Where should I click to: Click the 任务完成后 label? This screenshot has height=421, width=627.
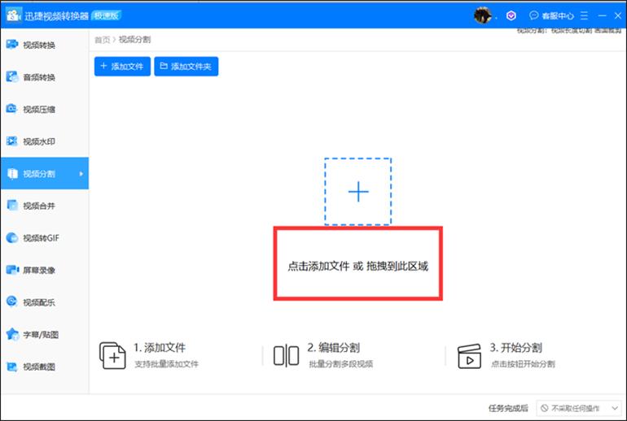tap(508, 408)
